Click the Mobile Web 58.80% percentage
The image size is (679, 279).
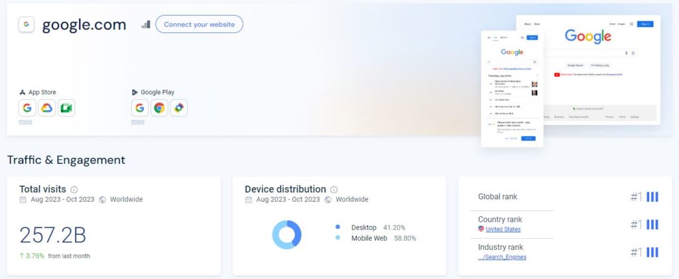[405, 238]
